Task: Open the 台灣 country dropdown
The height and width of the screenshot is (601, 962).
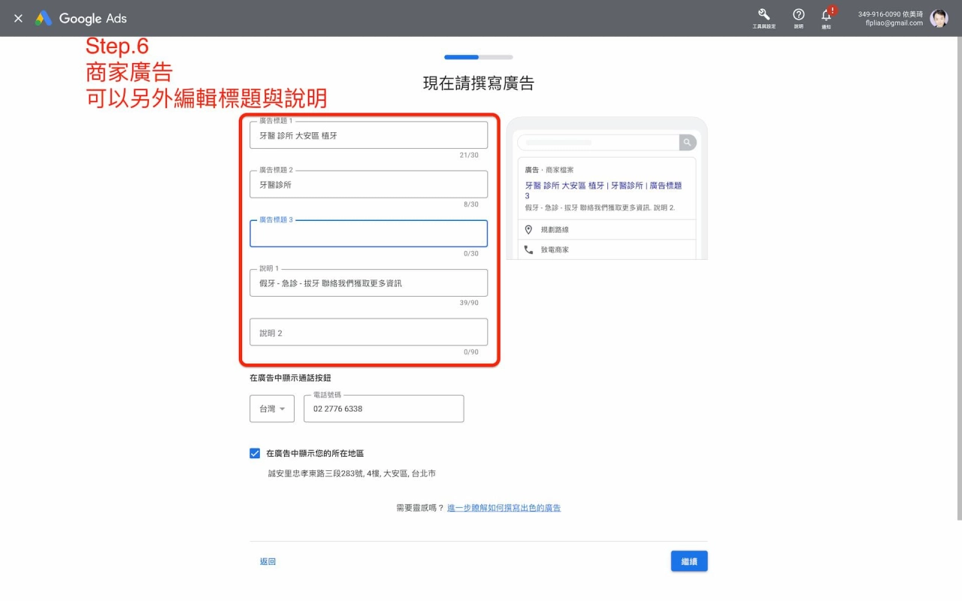Action: tap(272, 409)
